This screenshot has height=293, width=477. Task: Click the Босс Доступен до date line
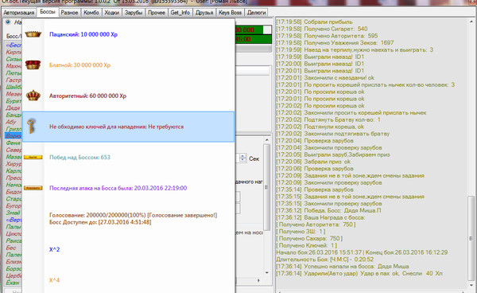click(x=100, y=222)
